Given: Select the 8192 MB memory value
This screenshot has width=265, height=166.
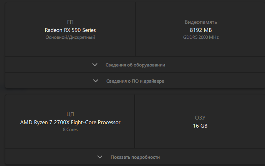Looking at the screenshot, I should 201,30.
